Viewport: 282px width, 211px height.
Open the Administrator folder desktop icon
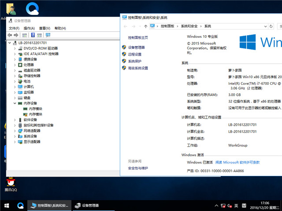click(11, 9)
